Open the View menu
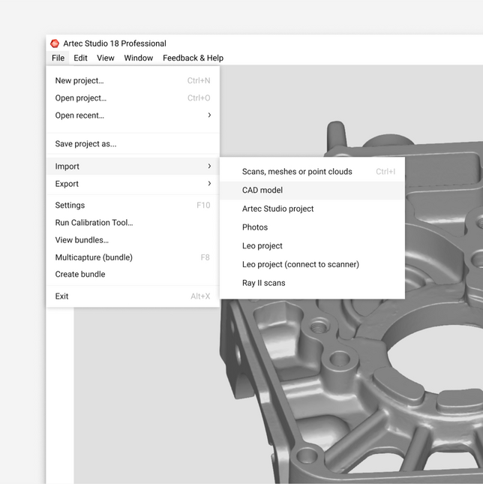483x484 pixels. [106, 58]
